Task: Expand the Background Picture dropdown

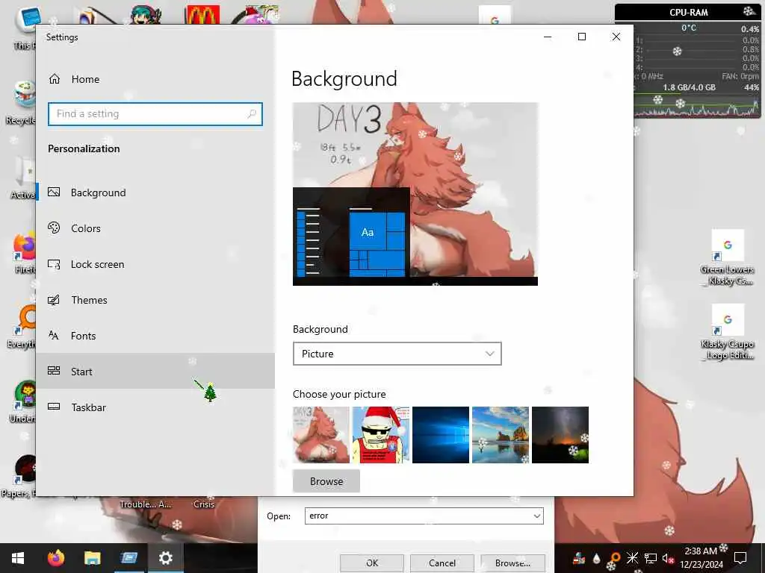Action: tap(397, 354)
